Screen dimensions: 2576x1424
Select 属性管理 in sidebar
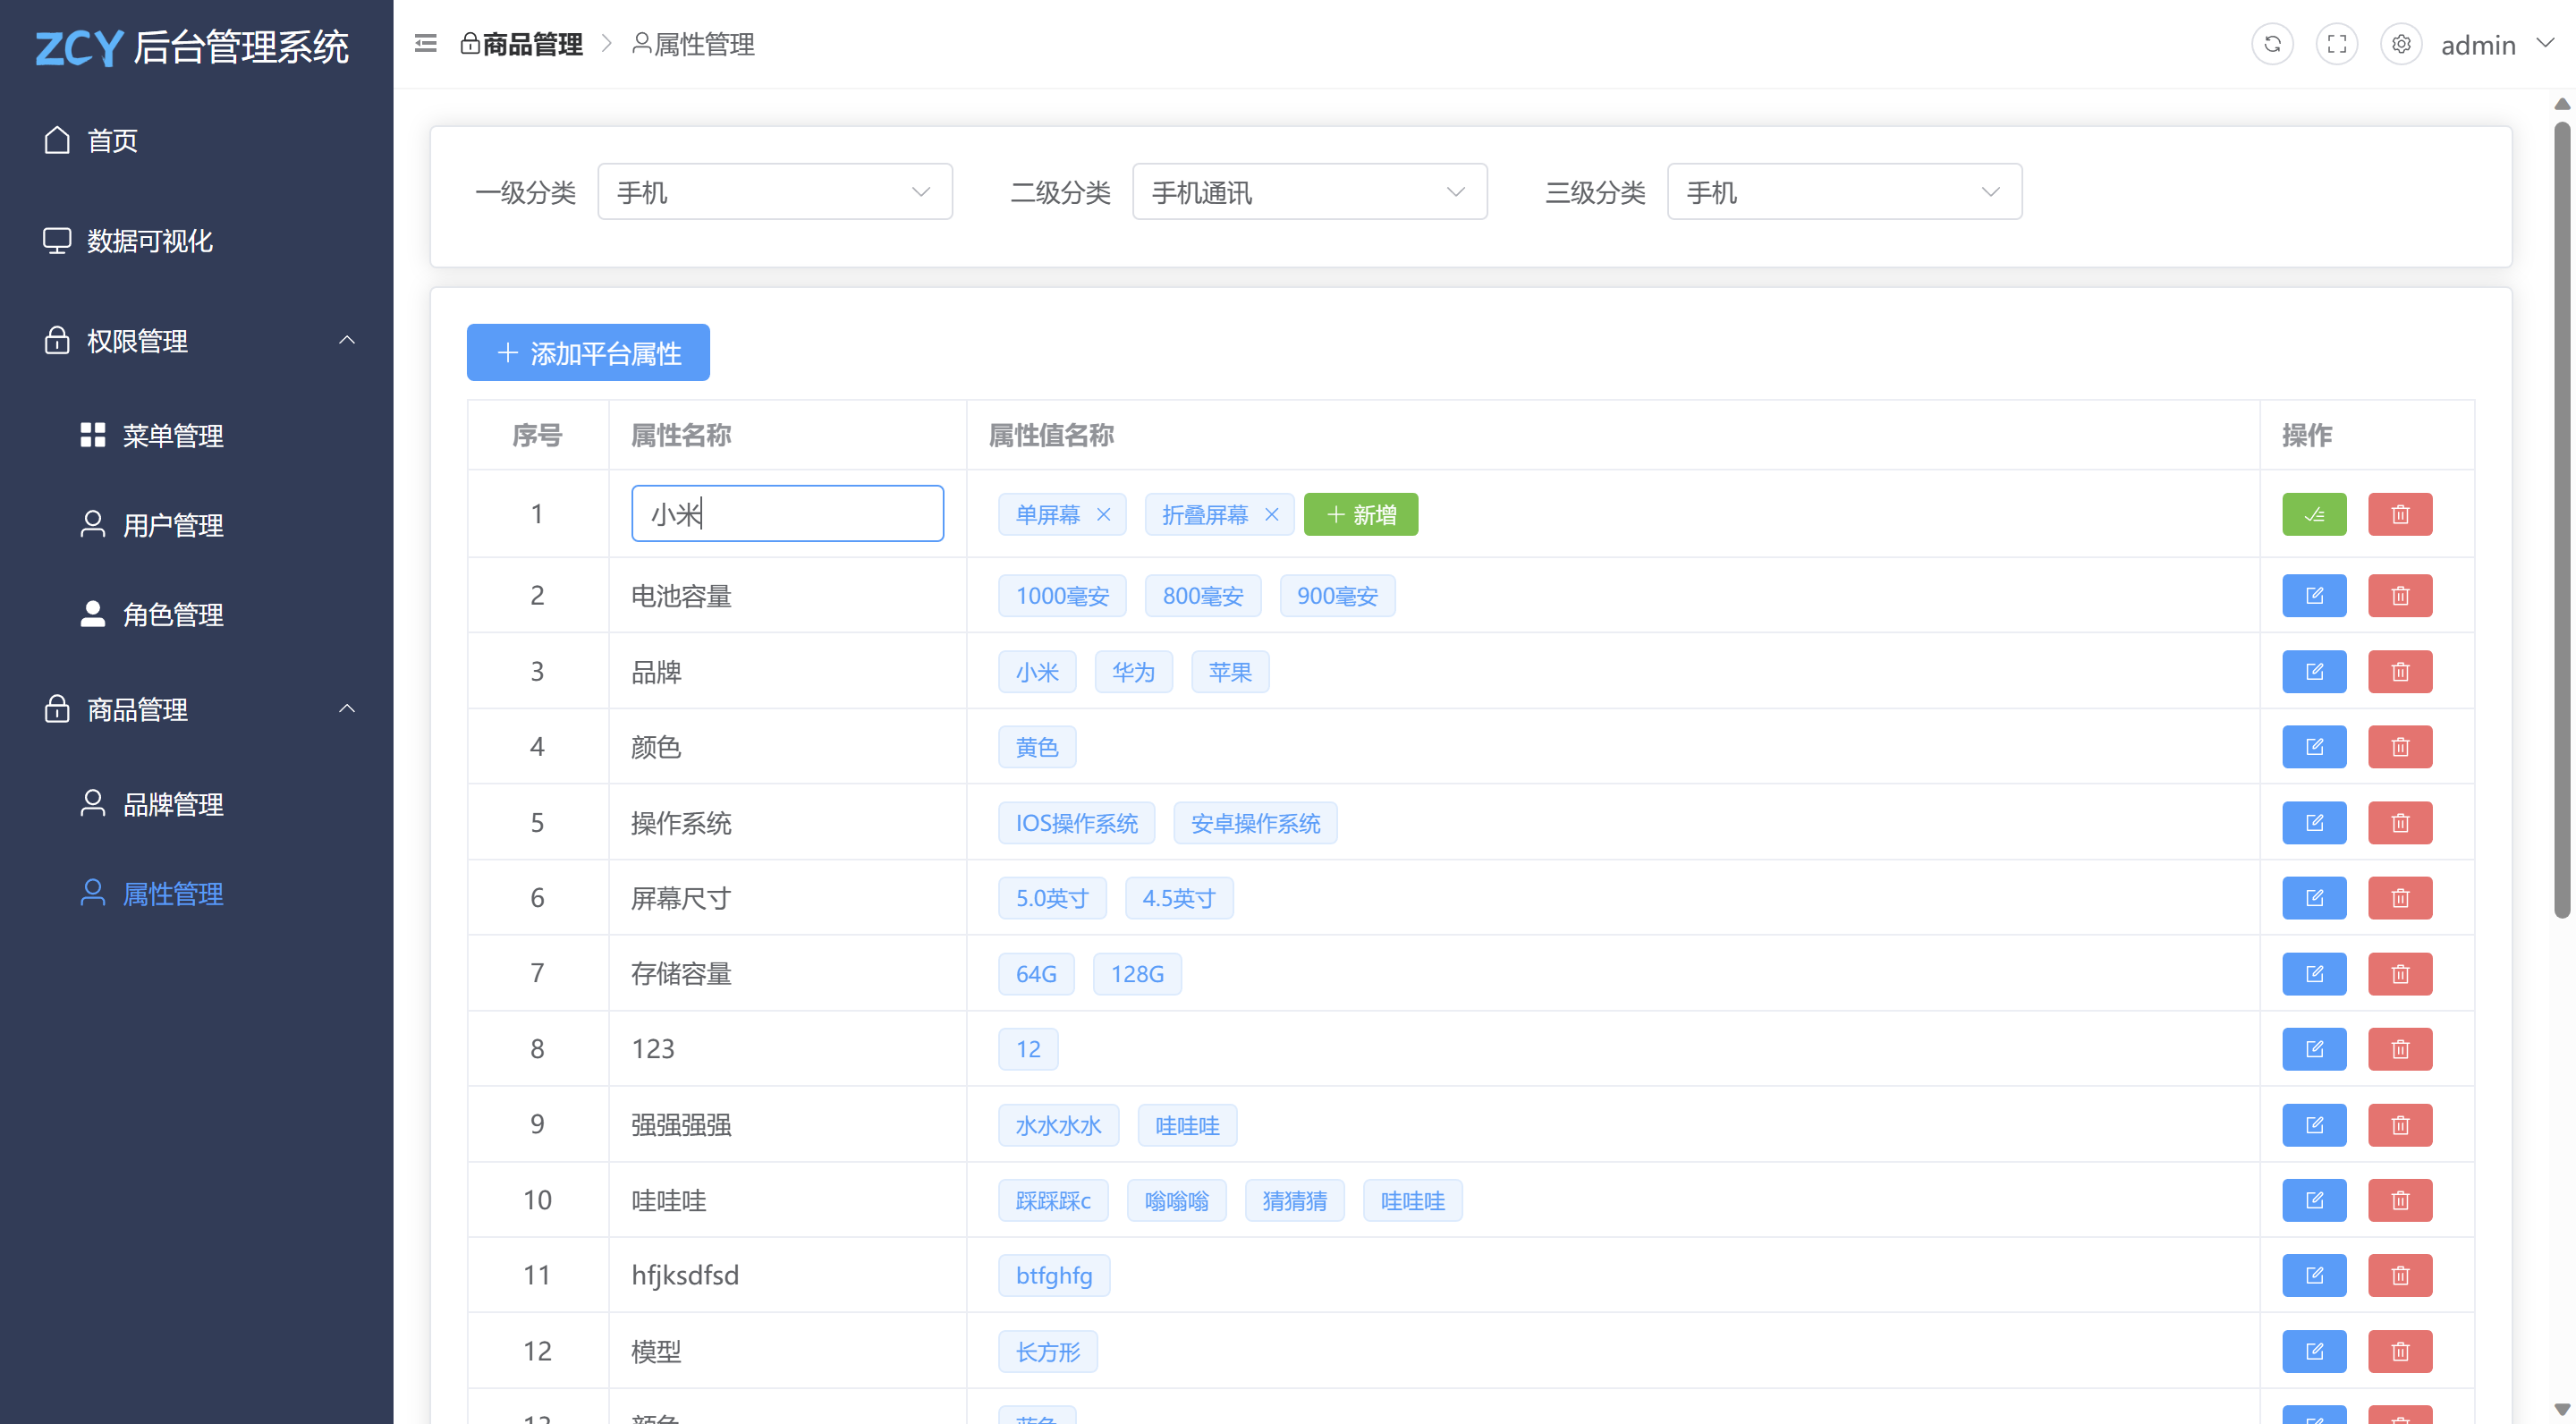(x=197, y=894)
